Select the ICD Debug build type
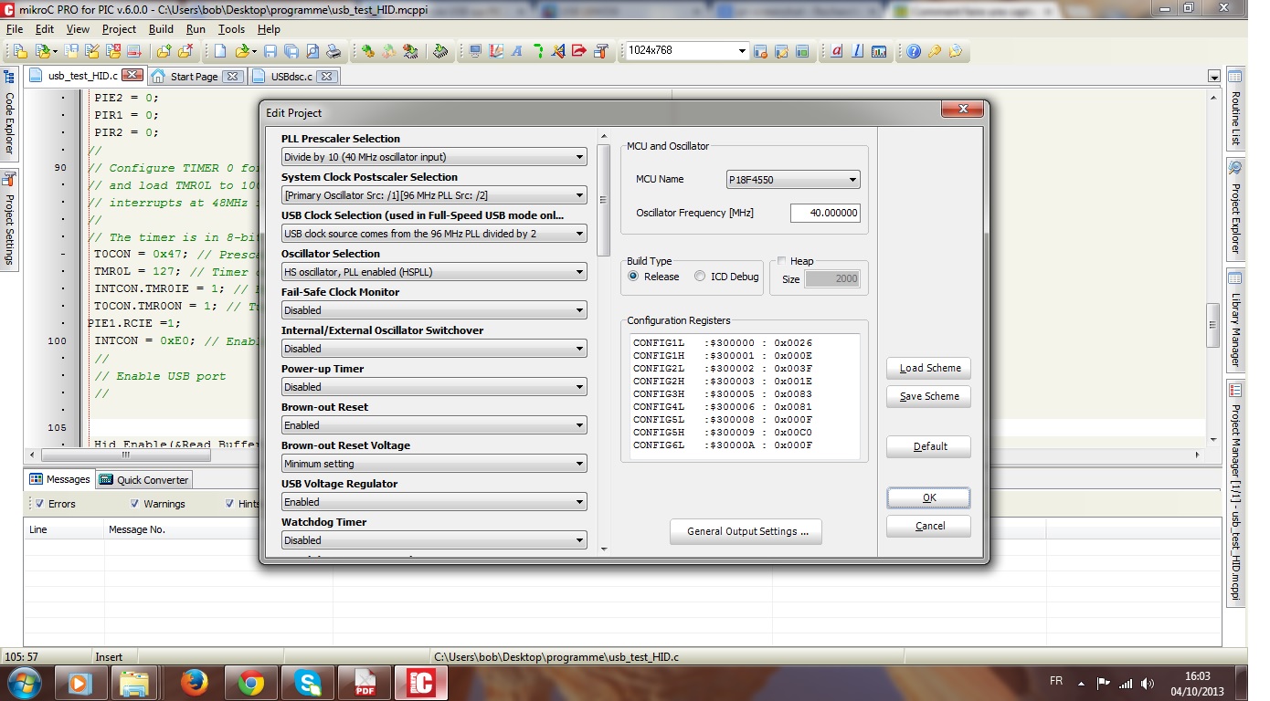Screen dimensions: 1270x701 click(700, 277)
